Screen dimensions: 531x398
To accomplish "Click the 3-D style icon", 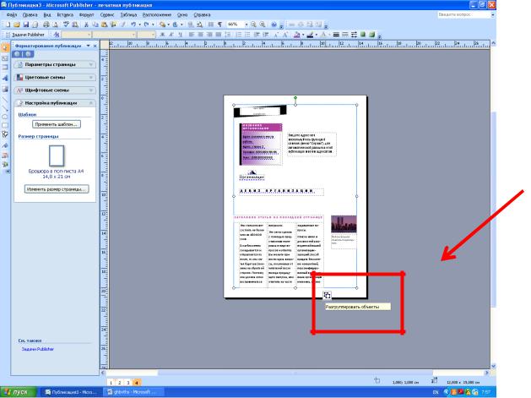I will click(372, 35).
